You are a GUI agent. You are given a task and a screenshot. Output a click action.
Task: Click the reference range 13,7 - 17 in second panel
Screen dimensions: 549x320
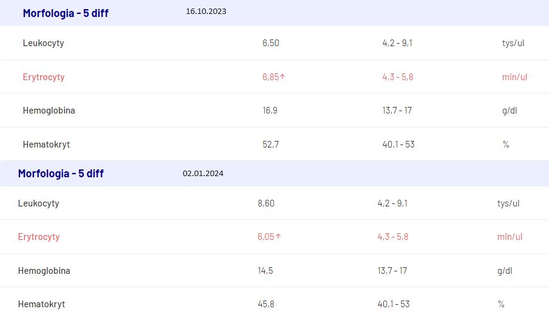click(392, 271)
